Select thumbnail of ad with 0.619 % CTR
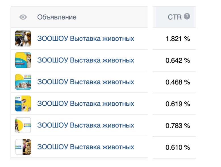This screenshot has height=167, width=221. click(23, 104)
